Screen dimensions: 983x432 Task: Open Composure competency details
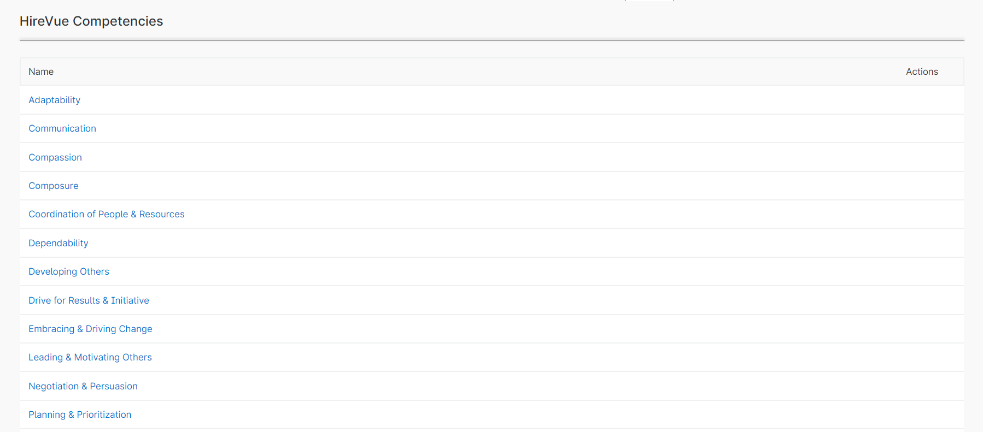(x=54, y=186)
